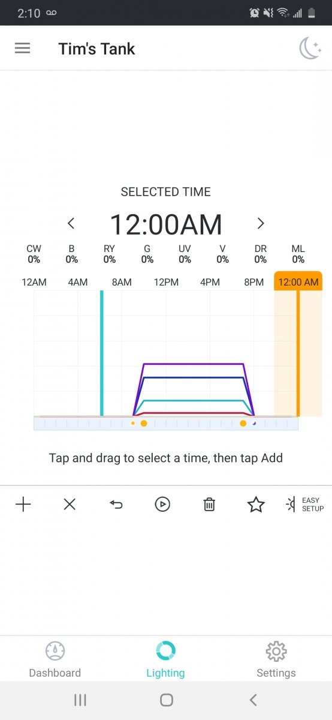332x720 pixels.
Task: Tap the 12PM label on the graph
Action: pyautogui.click(x=165, y=282)
